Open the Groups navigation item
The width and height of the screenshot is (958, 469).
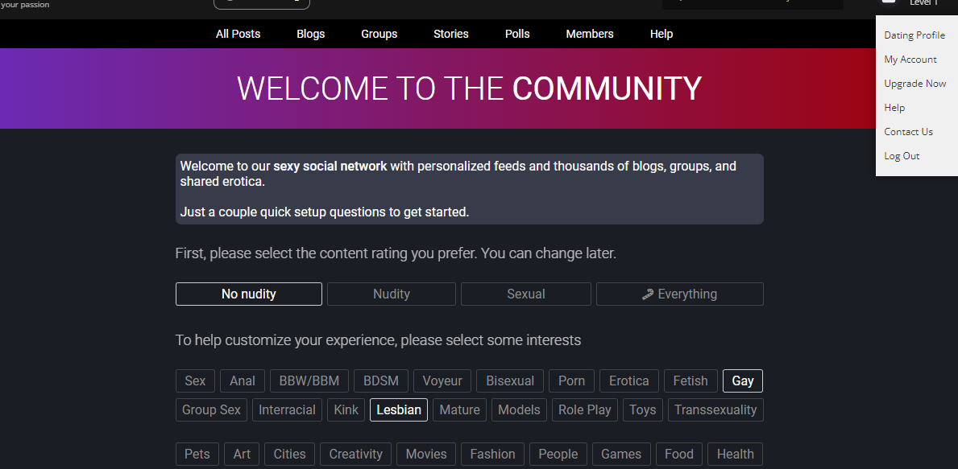tap(379, 34)
